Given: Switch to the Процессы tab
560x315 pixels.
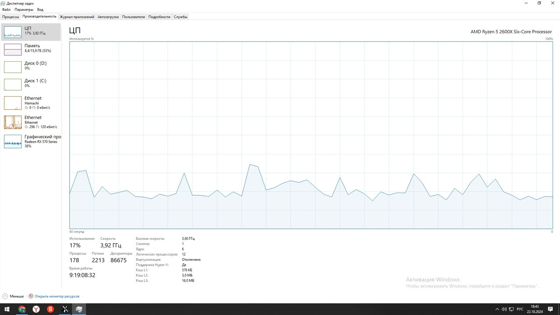Looking at the screenshot, I should [x=10, y=17].
